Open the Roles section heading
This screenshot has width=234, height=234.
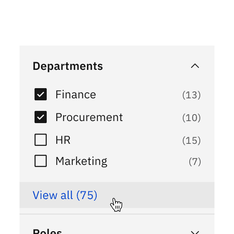point(47,231)
